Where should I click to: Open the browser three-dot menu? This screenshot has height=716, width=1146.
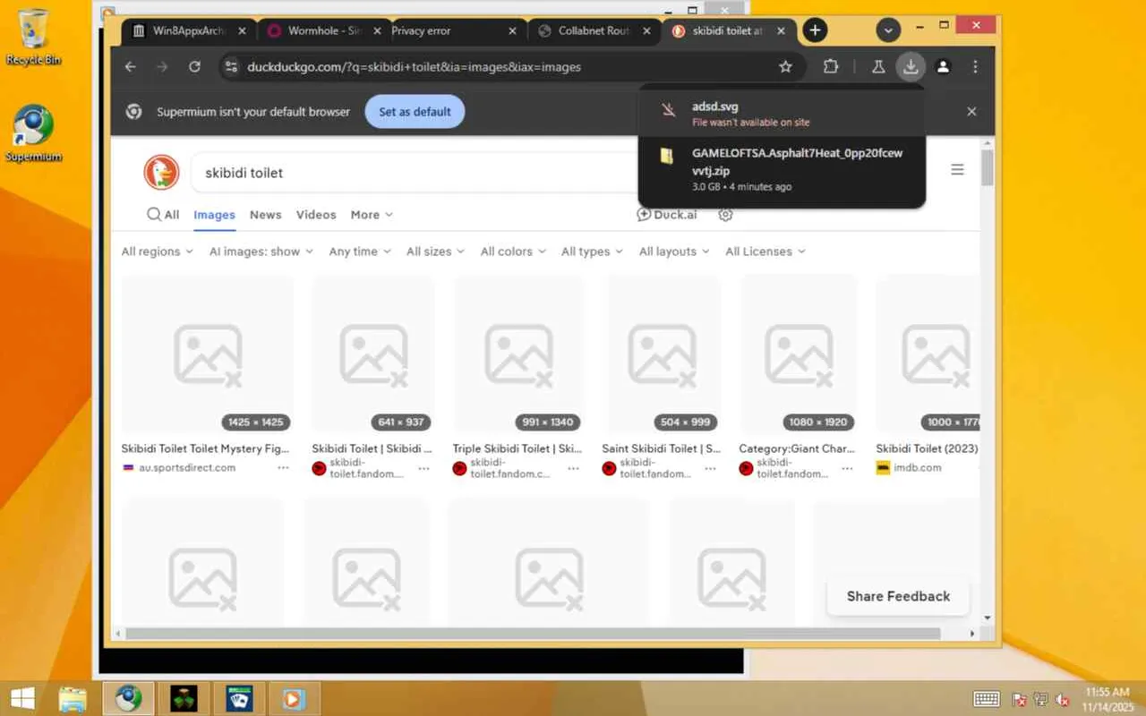[975, 67]
